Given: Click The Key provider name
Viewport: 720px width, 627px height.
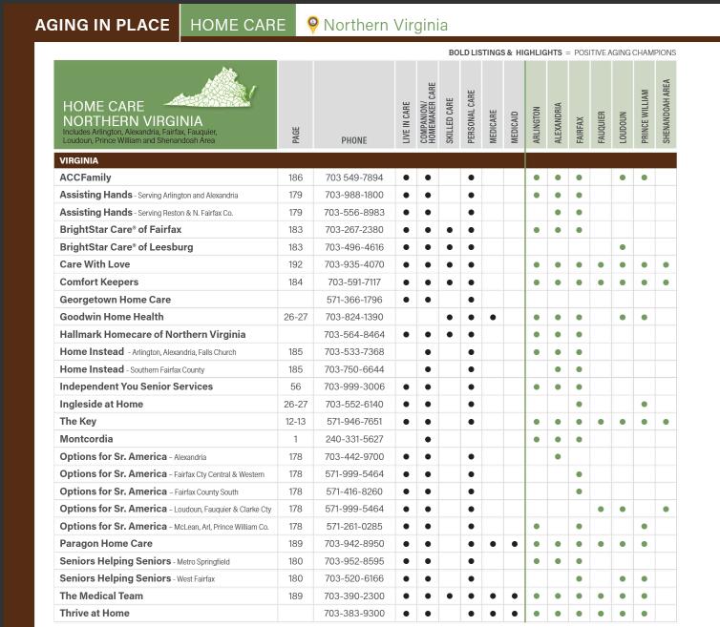Looking at the screenshot, I should pos(78,422).
